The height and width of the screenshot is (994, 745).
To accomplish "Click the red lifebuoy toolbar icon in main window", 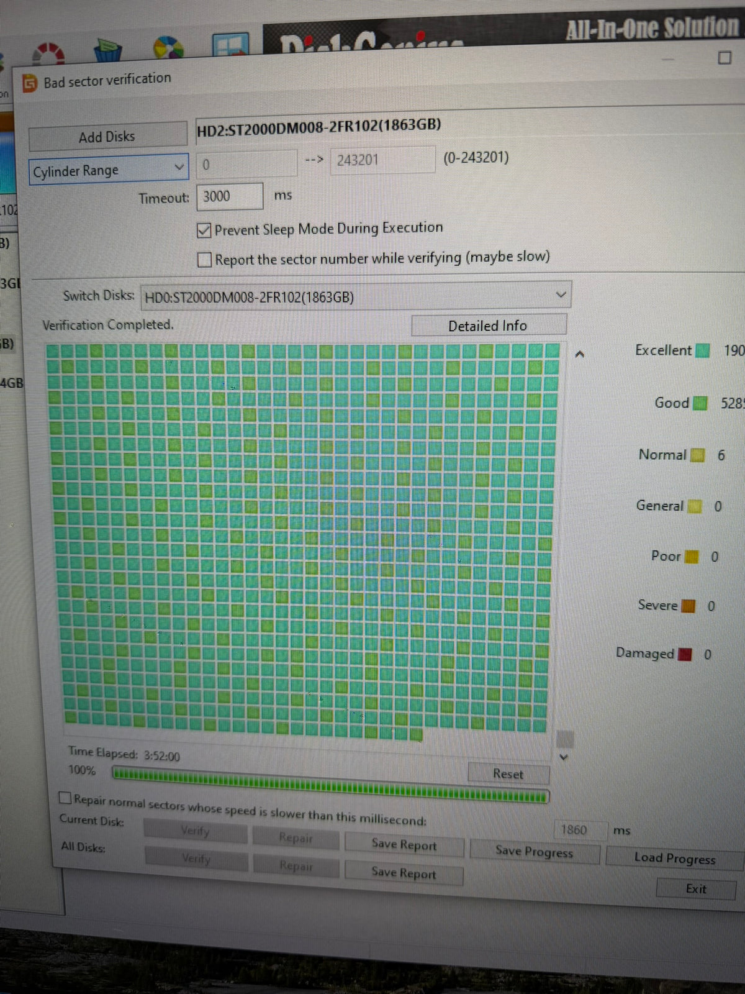I will click(48, 53).
